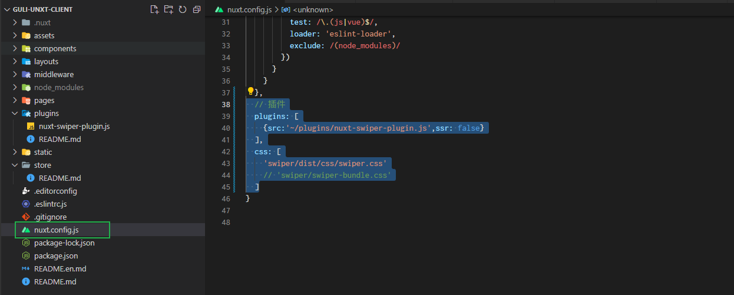Viewport: 734px width, 295px height.
Task: Expand the layouts folder chevron
Action: (15, 61)
